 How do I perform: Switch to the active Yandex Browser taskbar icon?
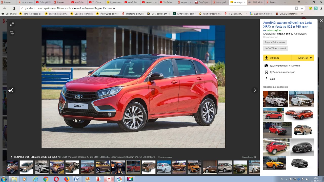[x=109, y=179]
